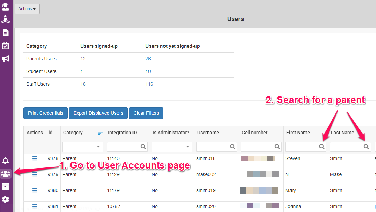Click the graduation cap icon in sidebar
This screenshot has height=212, width=376.
coord(6,6)
